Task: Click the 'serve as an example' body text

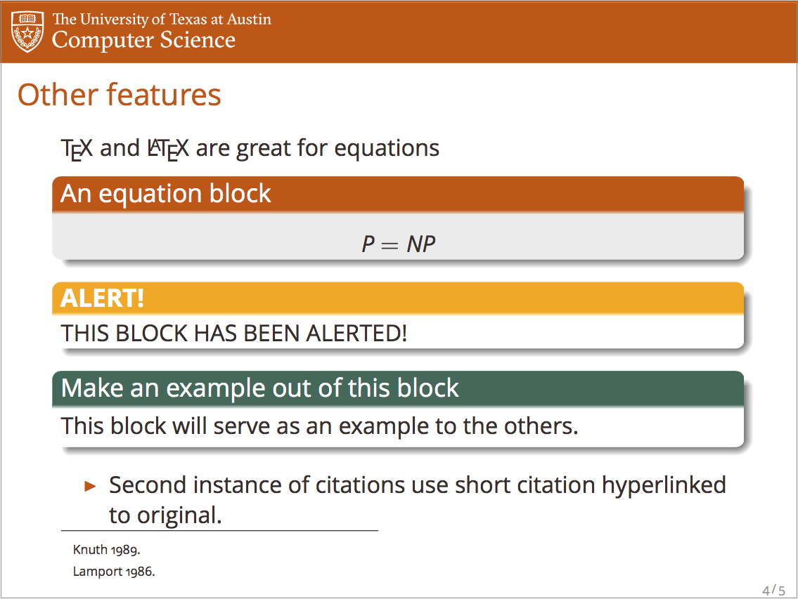Action: pyautogui.click(x=321, y=426)
